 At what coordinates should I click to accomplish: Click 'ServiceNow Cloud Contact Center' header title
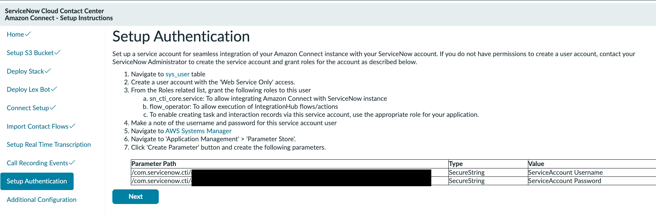[x=54, y=11]
